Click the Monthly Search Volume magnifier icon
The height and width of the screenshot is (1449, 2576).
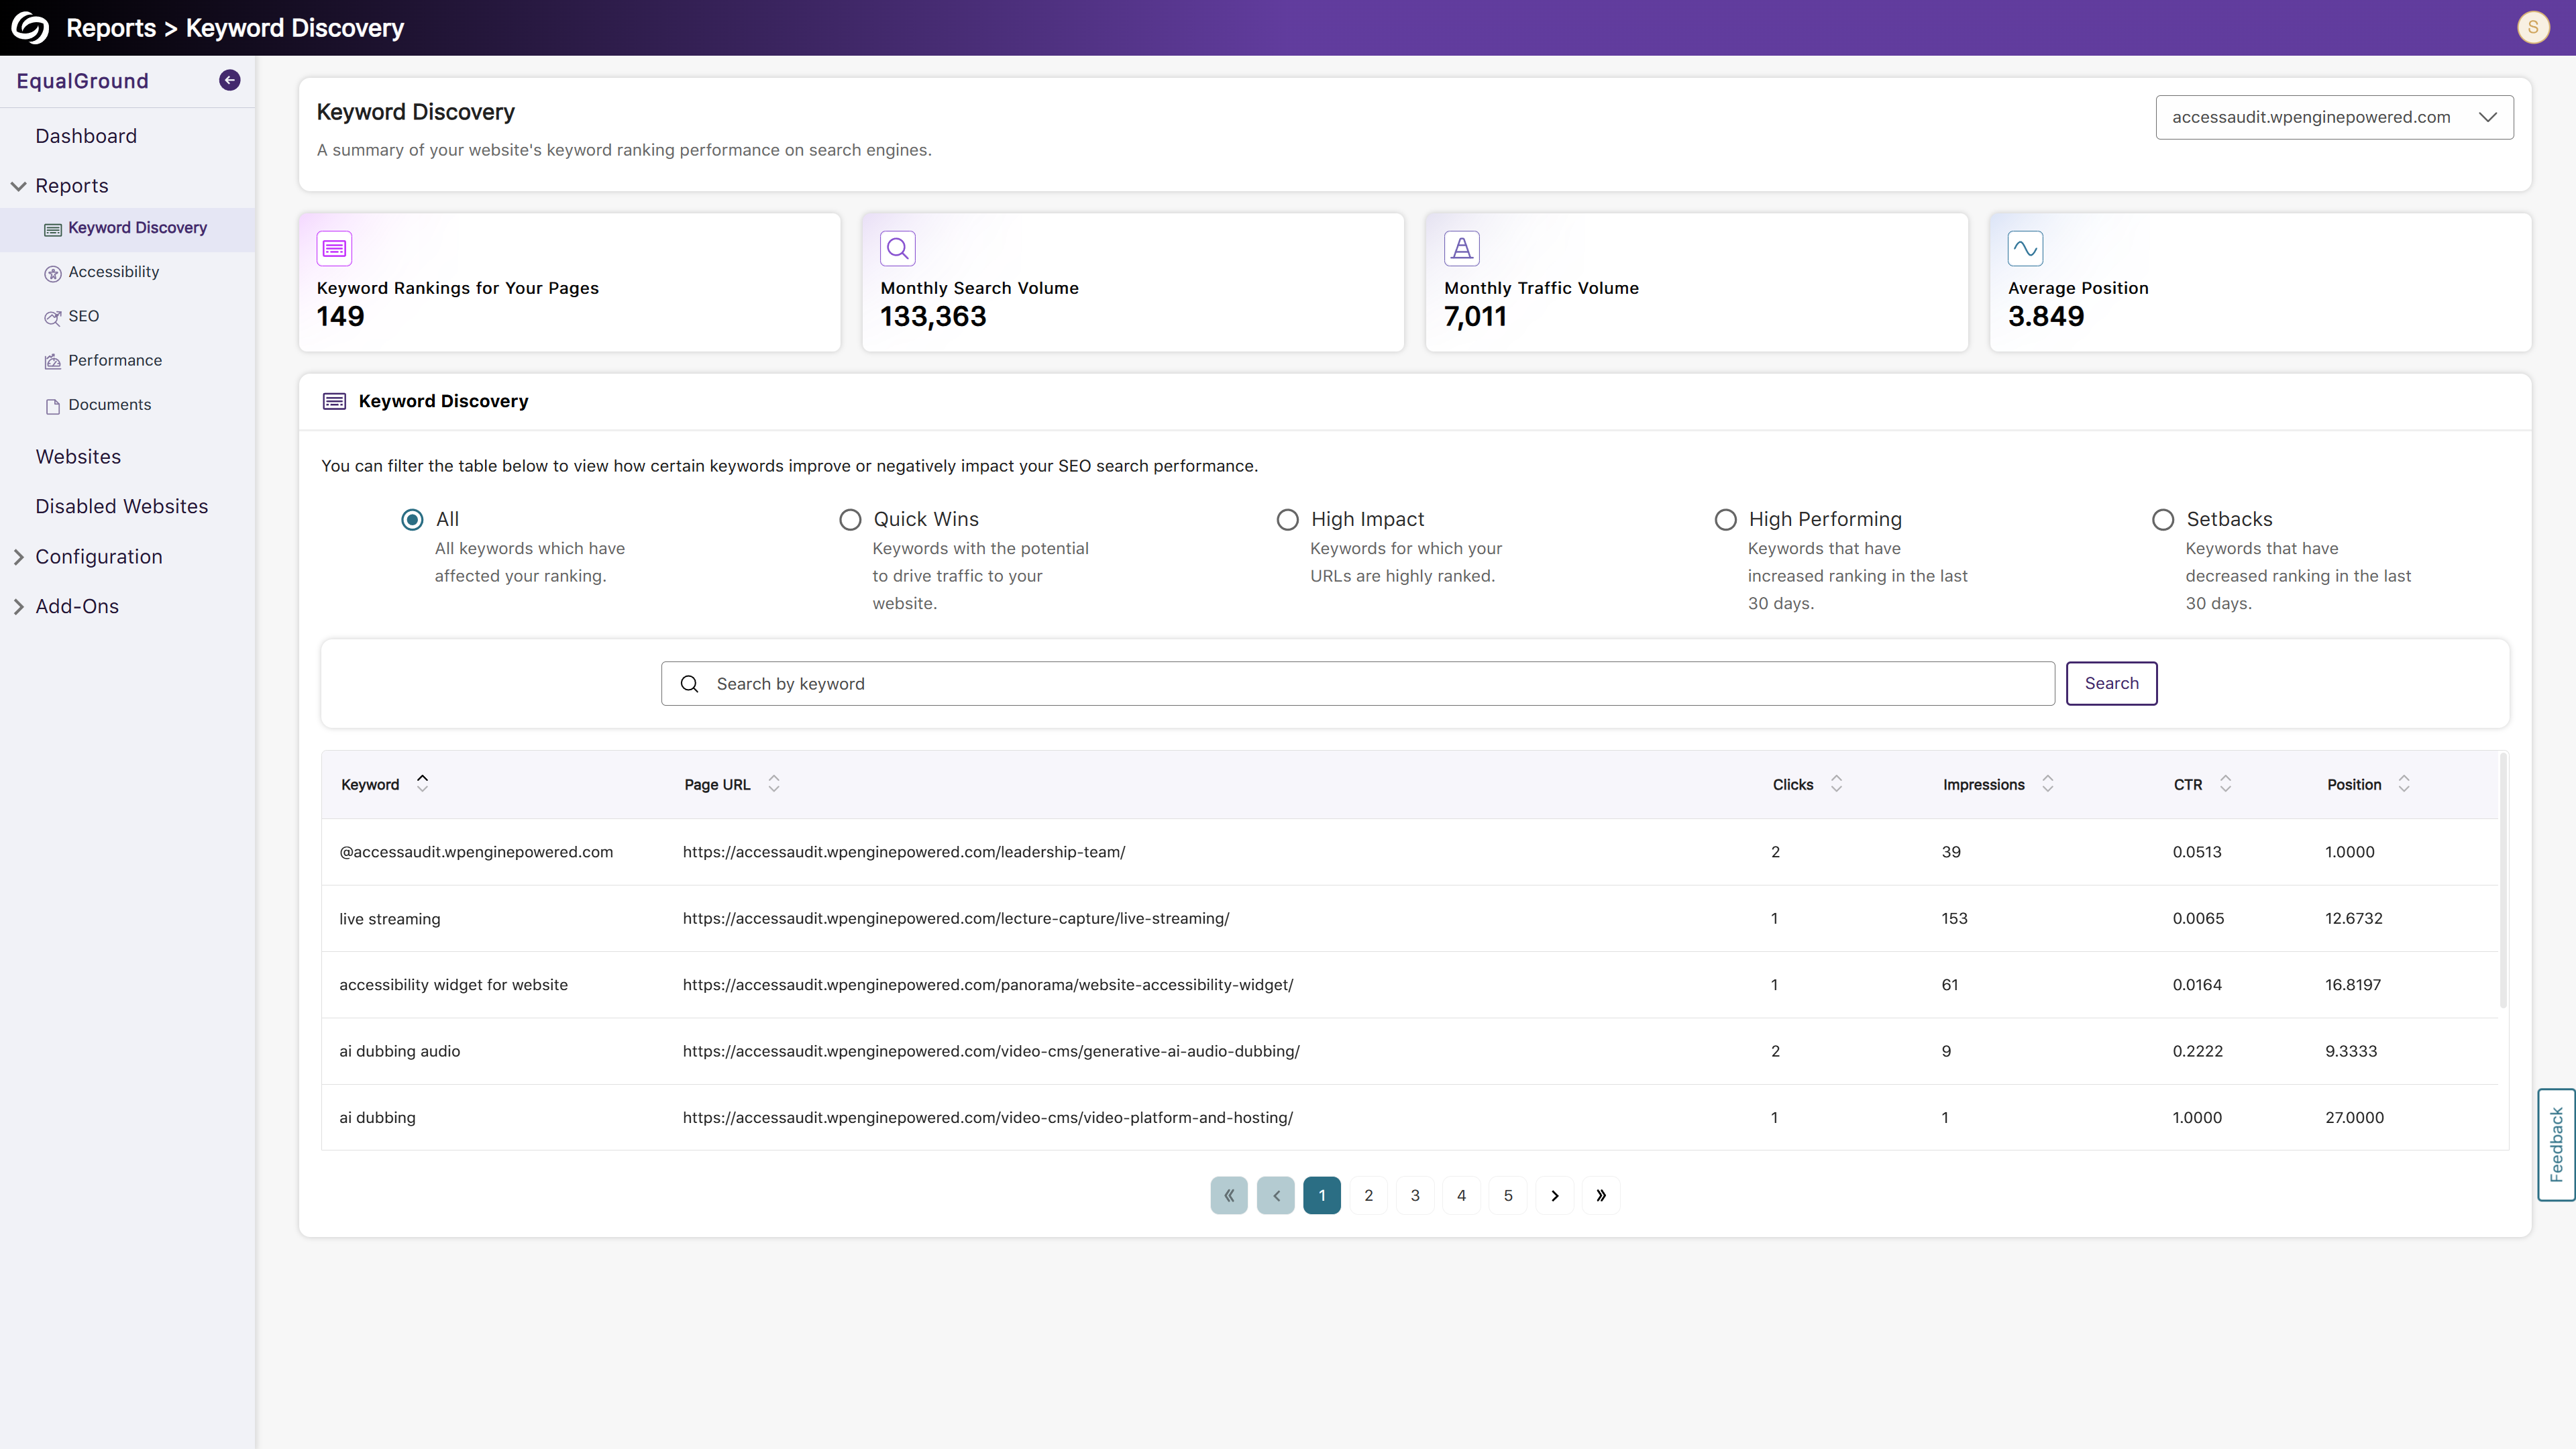897,248
